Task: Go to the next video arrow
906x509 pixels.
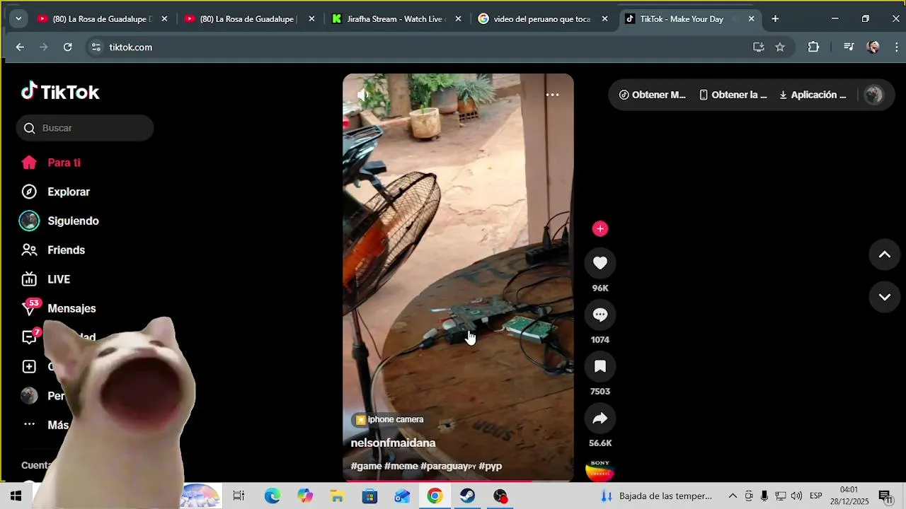Action: point(885,297)
